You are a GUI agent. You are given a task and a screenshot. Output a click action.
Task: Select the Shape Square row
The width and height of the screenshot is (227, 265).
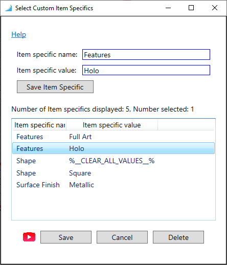(113, 173)
